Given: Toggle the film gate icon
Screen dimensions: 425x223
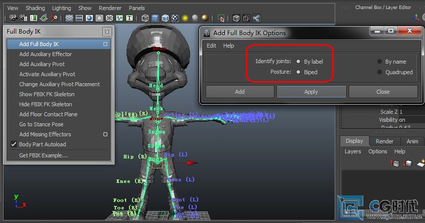Looking at the screenshot, I should pos(79,18).
